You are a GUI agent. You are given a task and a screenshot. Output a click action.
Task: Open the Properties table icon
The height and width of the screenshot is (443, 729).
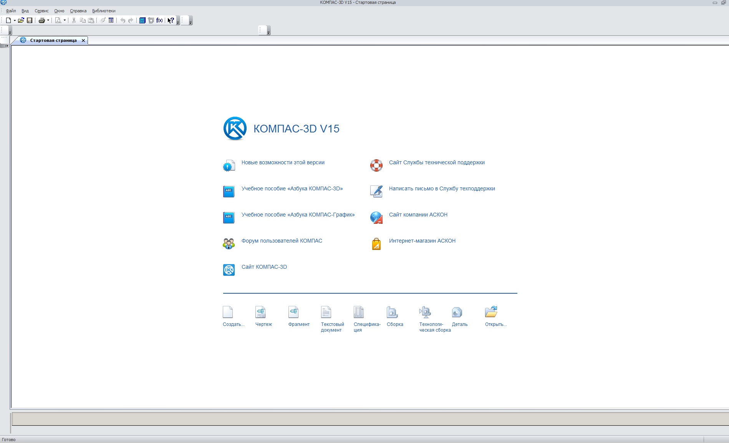tap(111, 20)
